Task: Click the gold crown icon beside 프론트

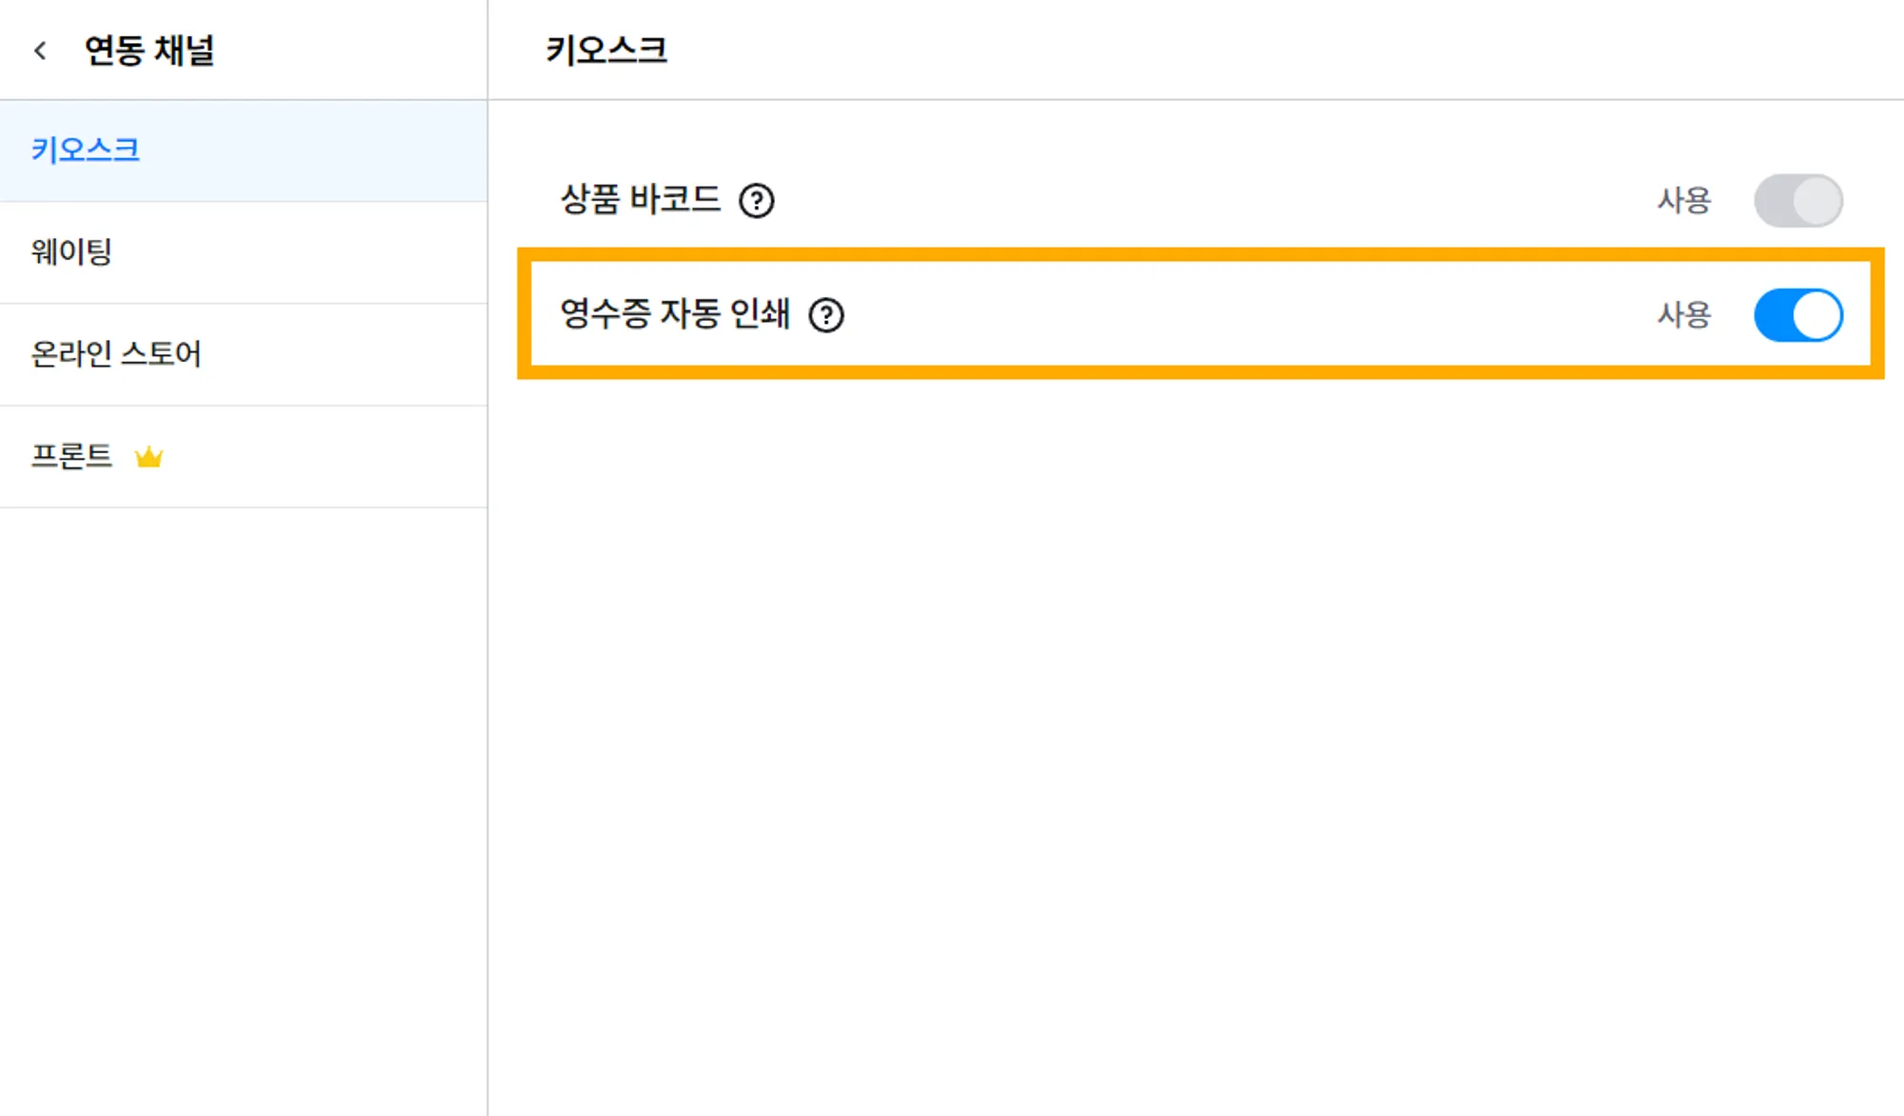Action: (x=149, y=457)
